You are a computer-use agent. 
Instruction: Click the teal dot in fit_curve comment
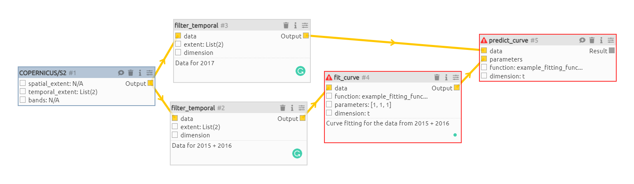[x=455, y=135]
